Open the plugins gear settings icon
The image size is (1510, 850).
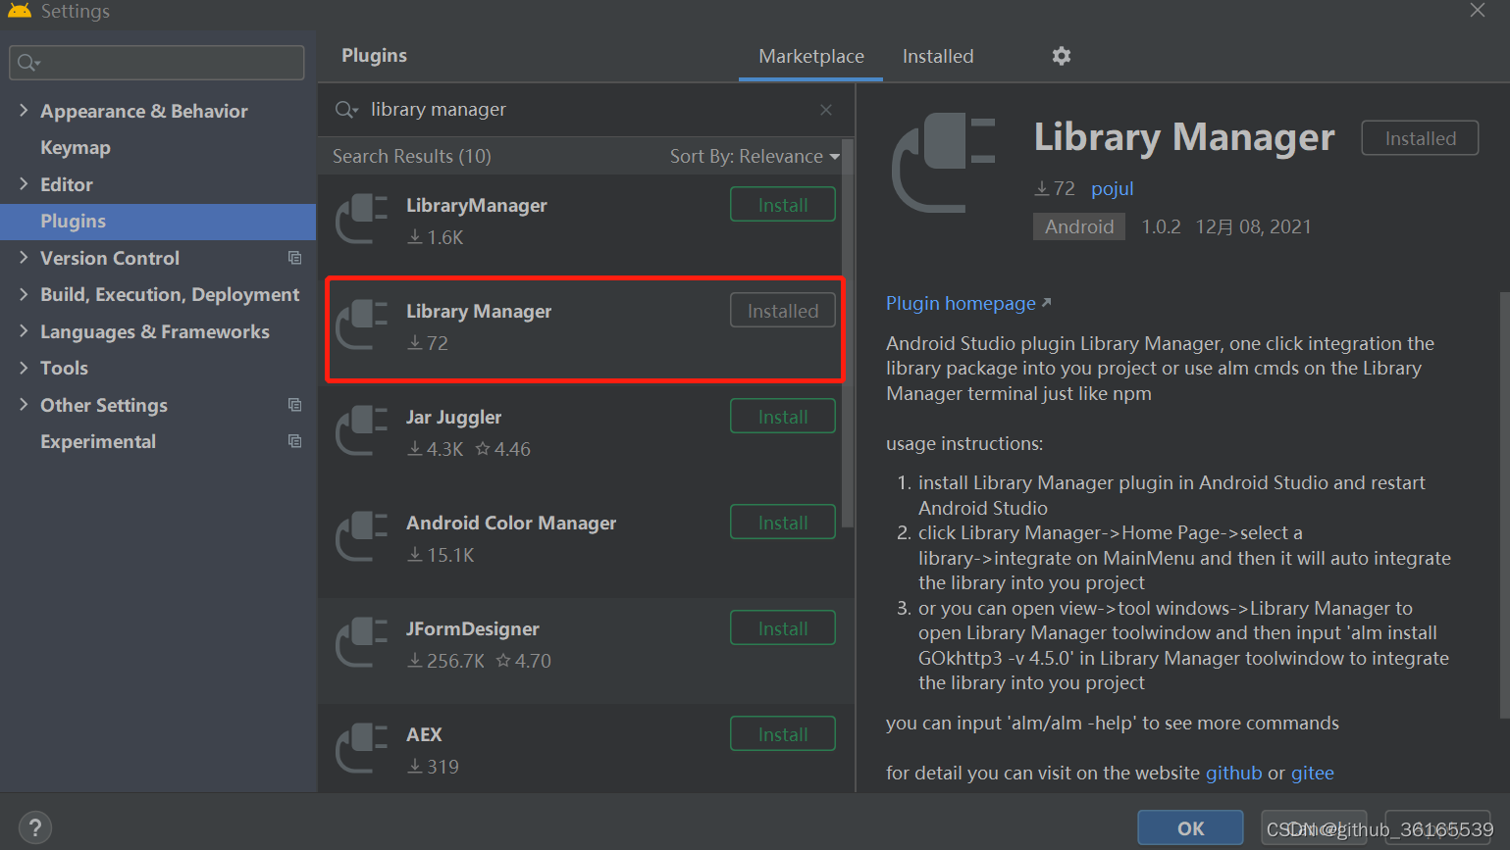click(1062, 56)
